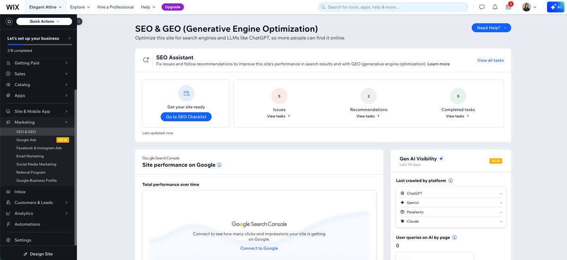This screenshot has height=260, width=567.
Task: Open Quick Actions dropdown
Action: pyautogui.click(x=44, y=21)
